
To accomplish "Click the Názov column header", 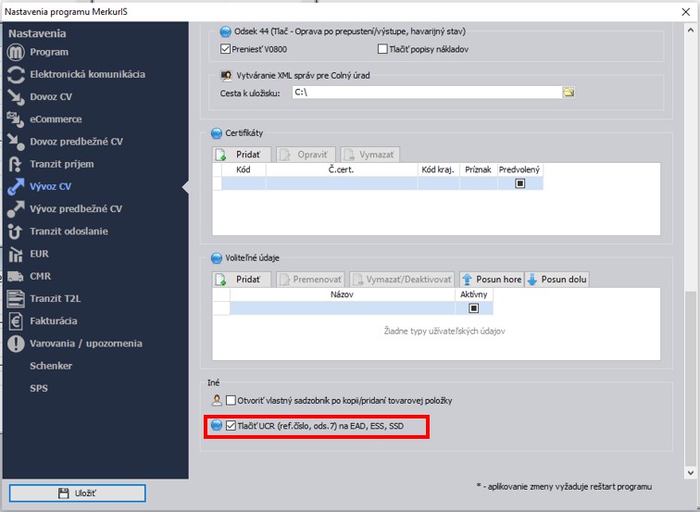I will point(342,294).
